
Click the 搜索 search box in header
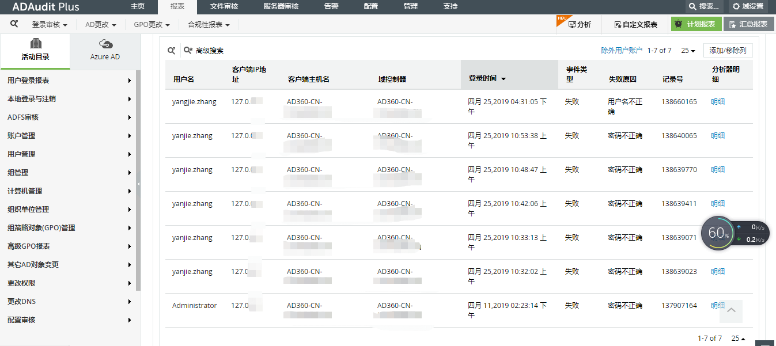[x=704, y=6]
